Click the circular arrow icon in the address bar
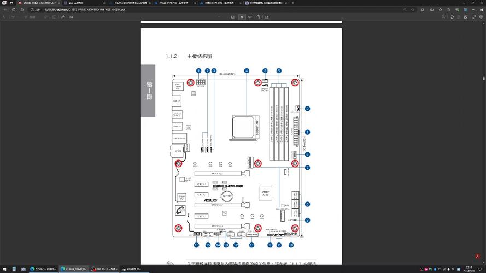This screenshot has width=486, height=273. [x=413, y=10]
